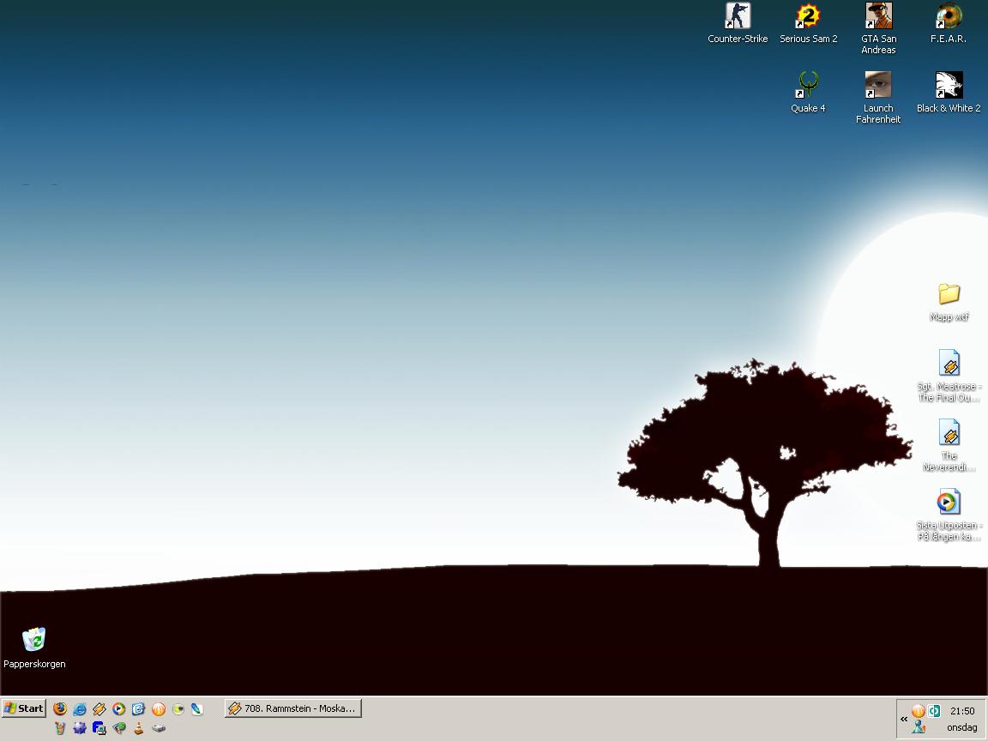Launch Firefox from Quick Launch

[60, 709]
